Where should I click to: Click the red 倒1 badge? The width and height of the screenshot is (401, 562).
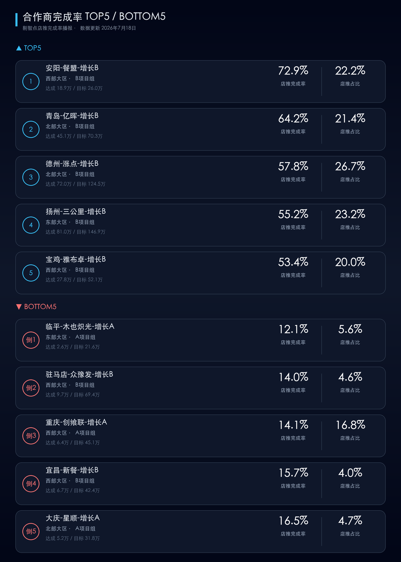tap(31, 340)
